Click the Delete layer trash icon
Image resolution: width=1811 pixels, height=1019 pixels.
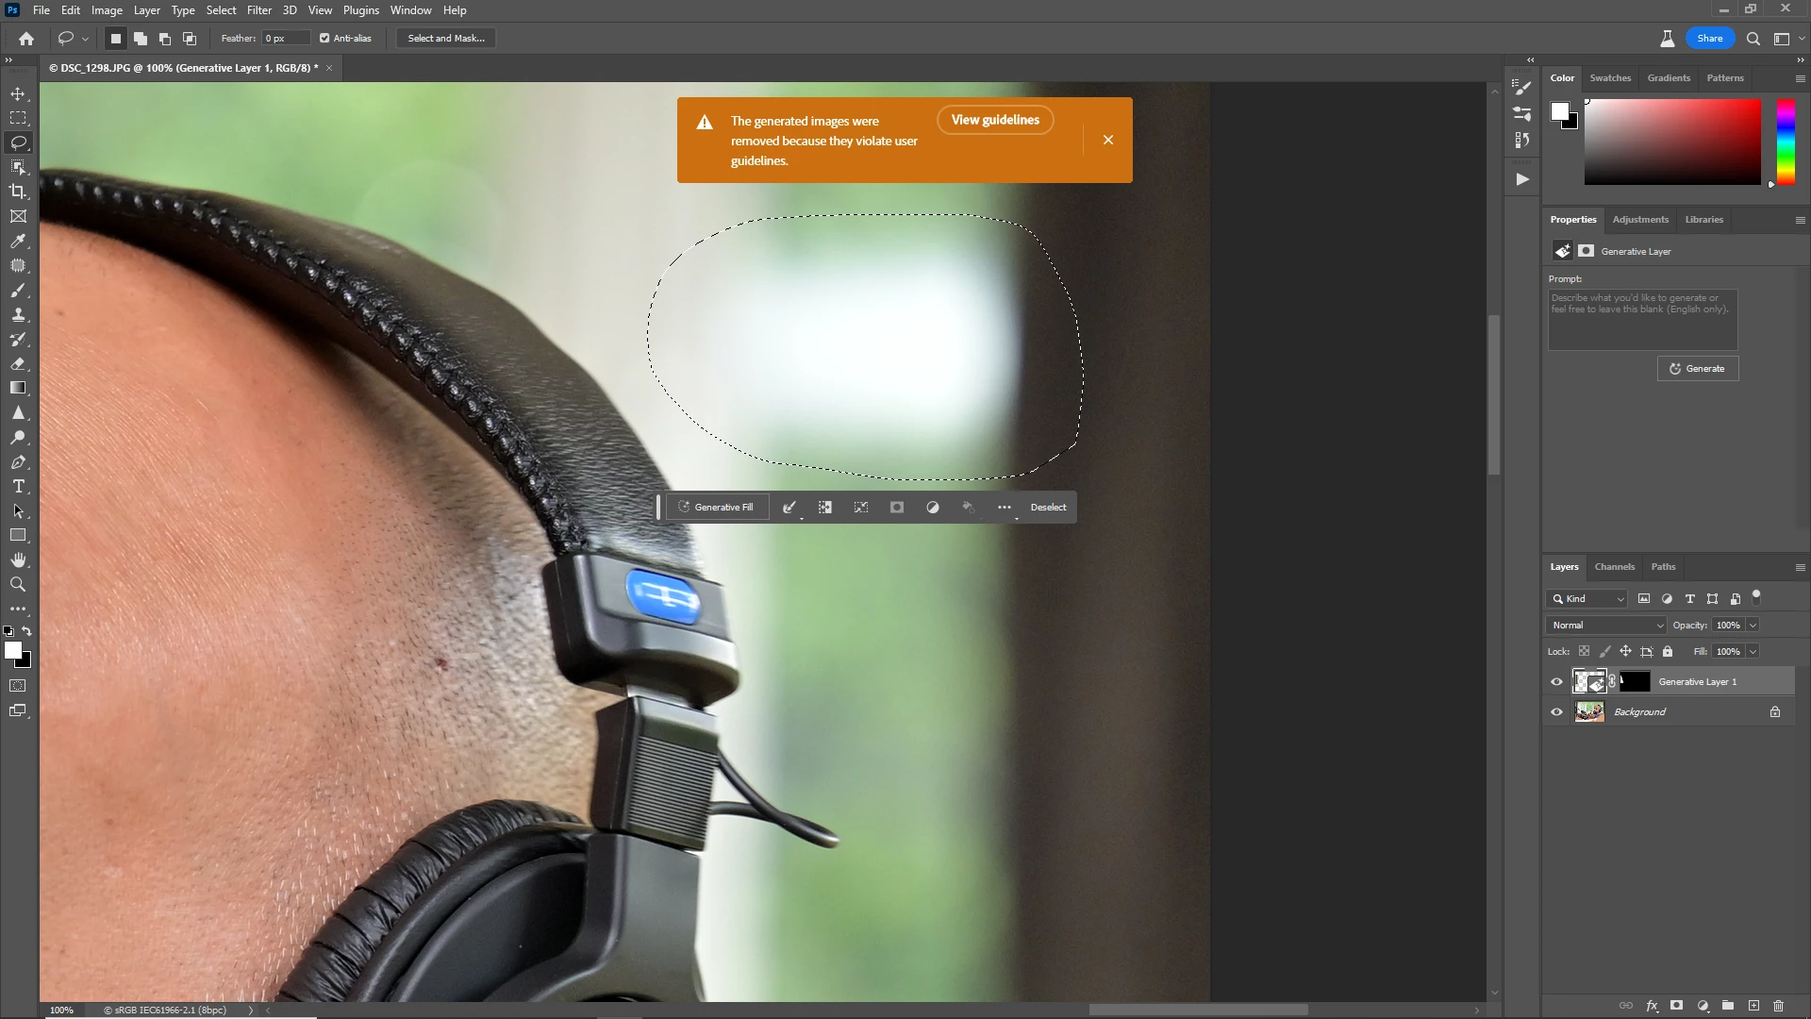click(x=1779, y=1006)
